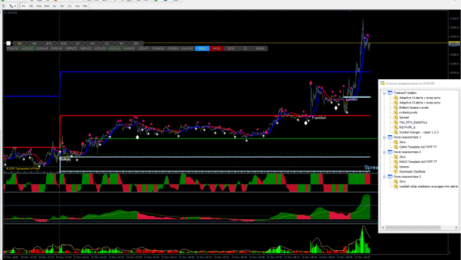The height and width of the screenshot is (260, 461).
Task: Select the on-chart M5 timeframe tab
Action: coord(35,44)
